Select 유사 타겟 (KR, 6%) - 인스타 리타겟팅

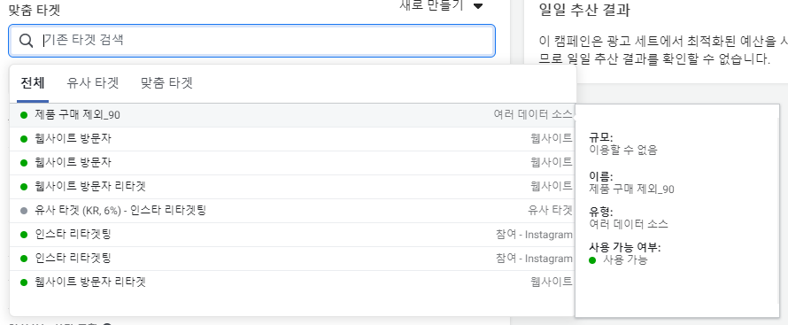tap(292, 211)
